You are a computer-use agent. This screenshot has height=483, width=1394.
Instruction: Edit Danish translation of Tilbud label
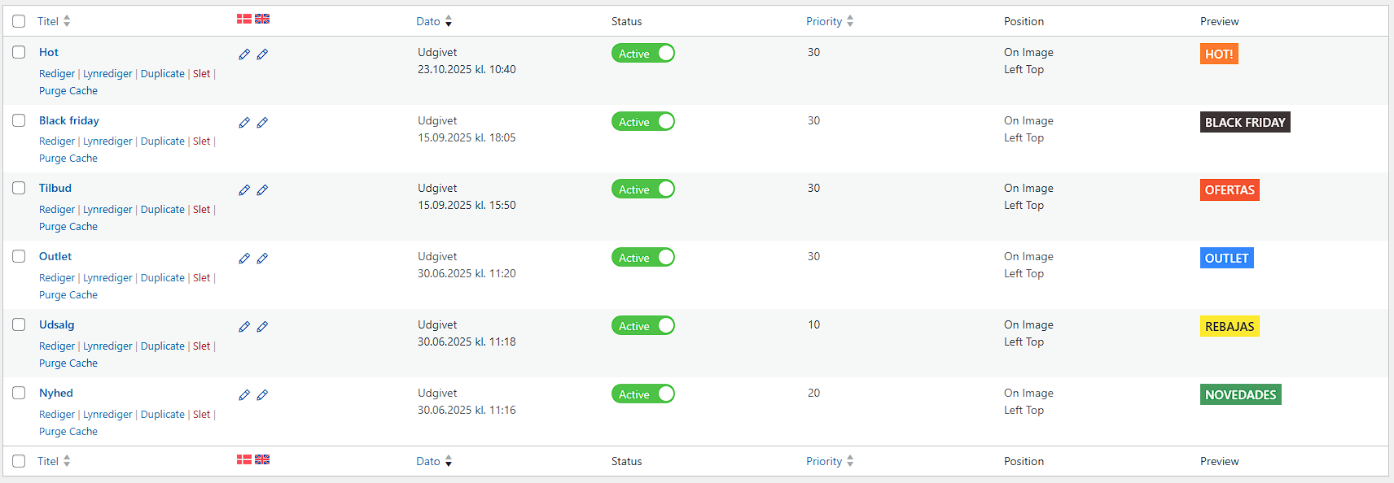[x=244, y=190]
